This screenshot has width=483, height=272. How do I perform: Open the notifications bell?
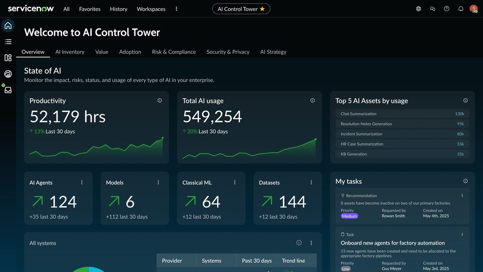(460, 9)
